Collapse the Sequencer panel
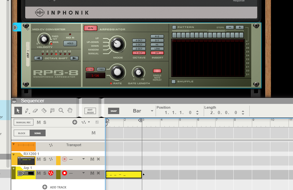Screen dimensions: 293x190 pos(14,101)
